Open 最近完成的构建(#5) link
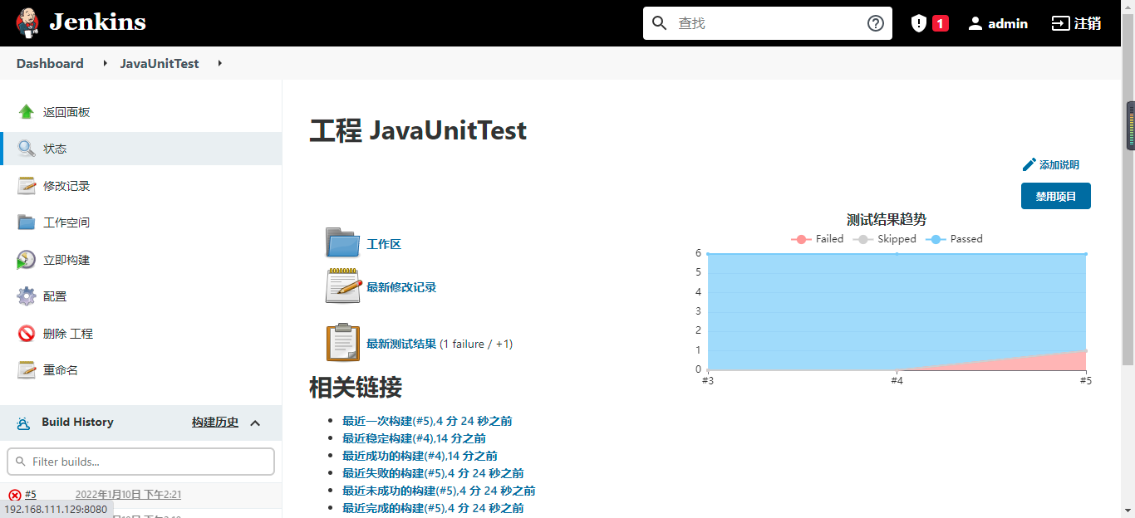The width and height of the screenshot is (1135, 518). click(x=433, y=508)
